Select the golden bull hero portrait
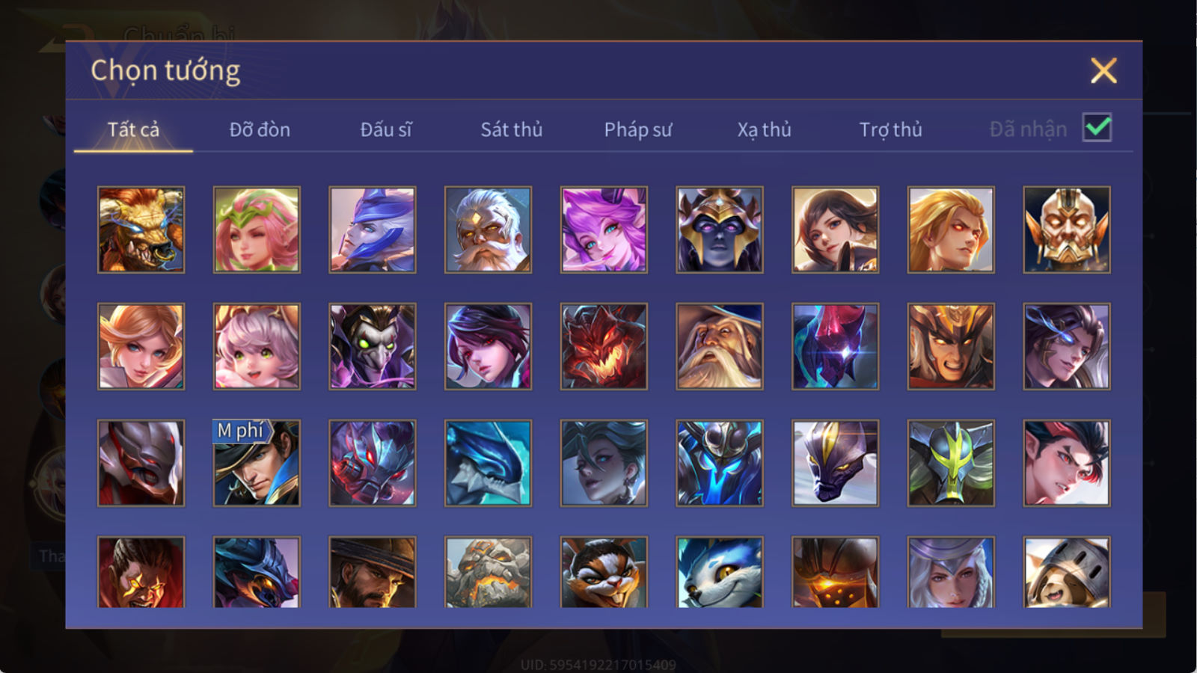Image resolution: width=1197 pixels, height=673 pixels. (x=141, y=230)
